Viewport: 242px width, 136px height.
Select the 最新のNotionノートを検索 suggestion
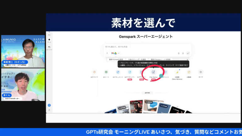pos(161,59)
